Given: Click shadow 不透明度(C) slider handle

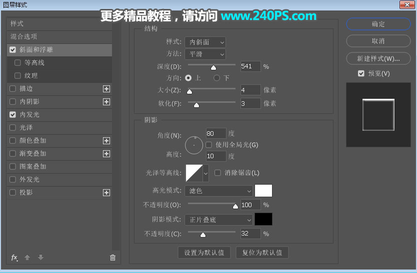Looking at the screenshot, I should (203, 235).
